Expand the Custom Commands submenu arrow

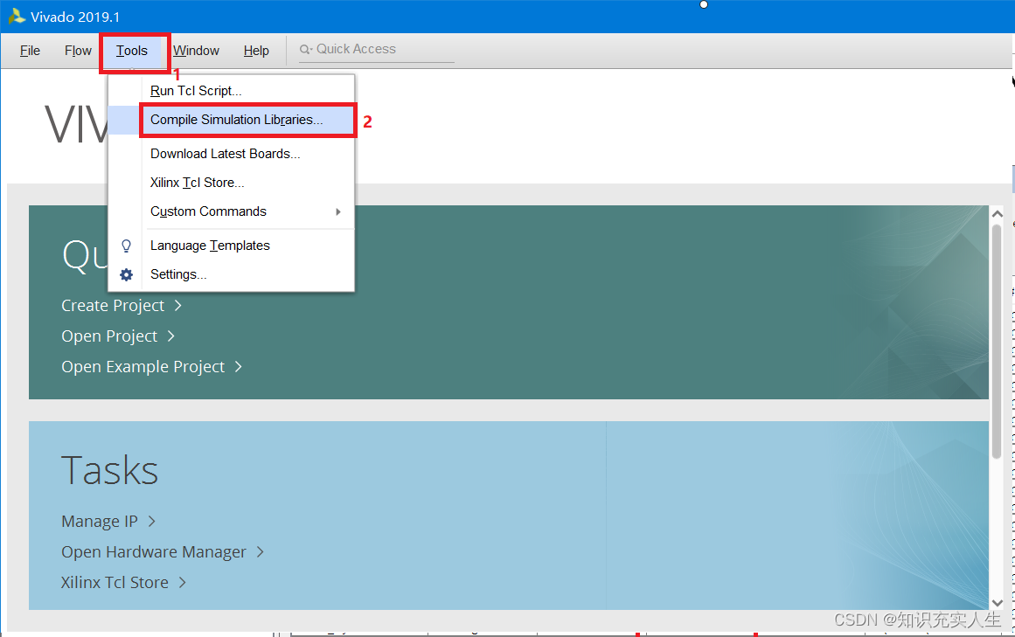pyautogui.click(x=338, y=211)
